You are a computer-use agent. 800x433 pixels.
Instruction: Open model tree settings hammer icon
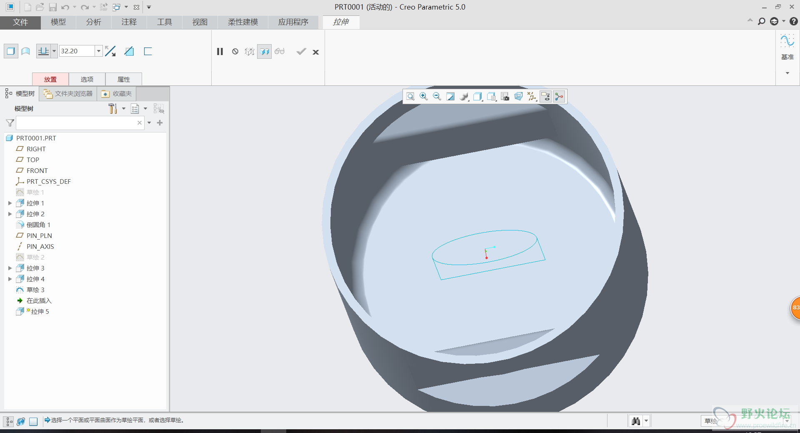113,109
